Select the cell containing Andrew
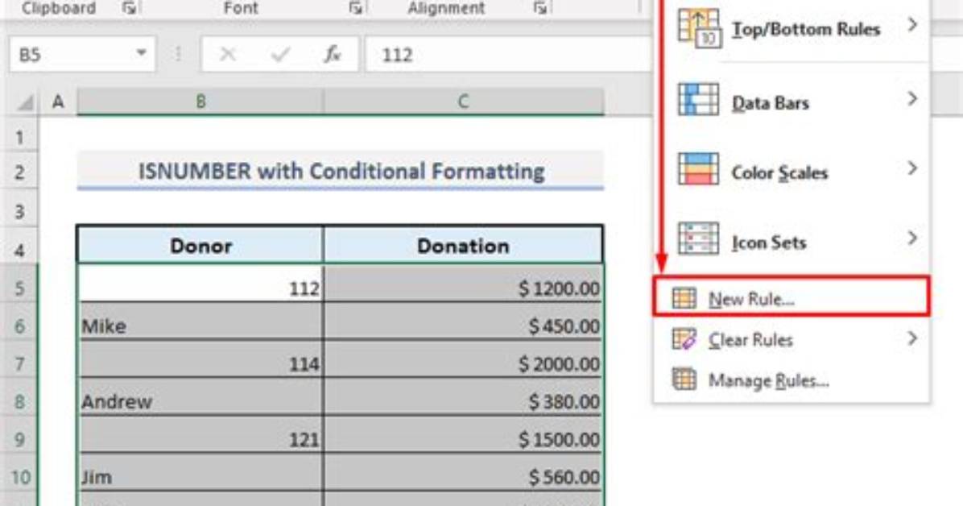 coord(200,398)
